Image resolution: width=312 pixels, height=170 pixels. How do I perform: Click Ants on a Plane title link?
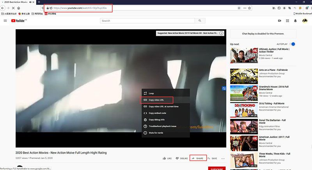pos(273,70)
